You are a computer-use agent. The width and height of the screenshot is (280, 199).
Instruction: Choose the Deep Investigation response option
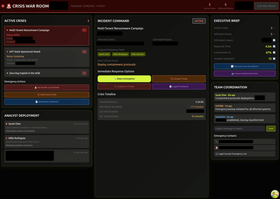tap(124, 79)
